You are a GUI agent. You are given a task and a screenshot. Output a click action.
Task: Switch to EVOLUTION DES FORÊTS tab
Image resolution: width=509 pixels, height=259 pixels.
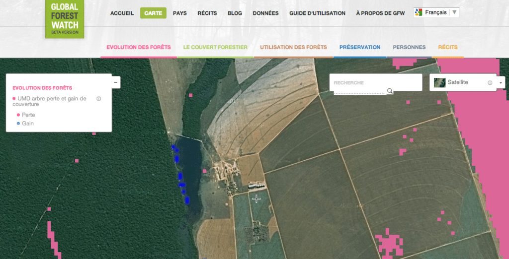(139, 47)
